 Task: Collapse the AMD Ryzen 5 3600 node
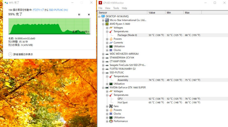click(103, 24)
